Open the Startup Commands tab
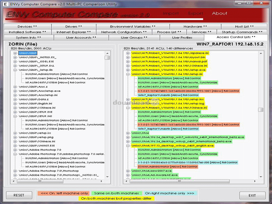 click(242, 32)
